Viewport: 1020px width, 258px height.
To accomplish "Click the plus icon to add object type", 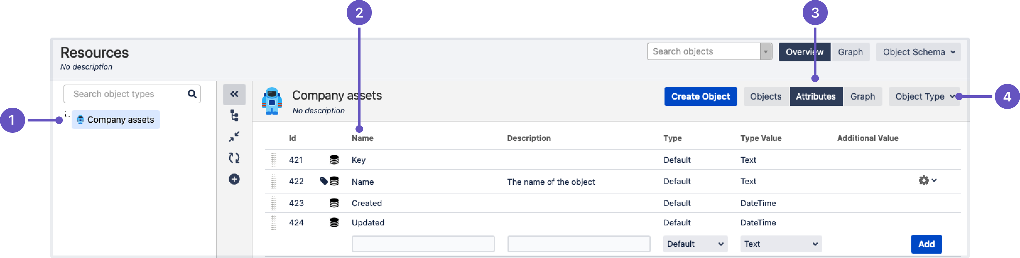I will point(234,179).
